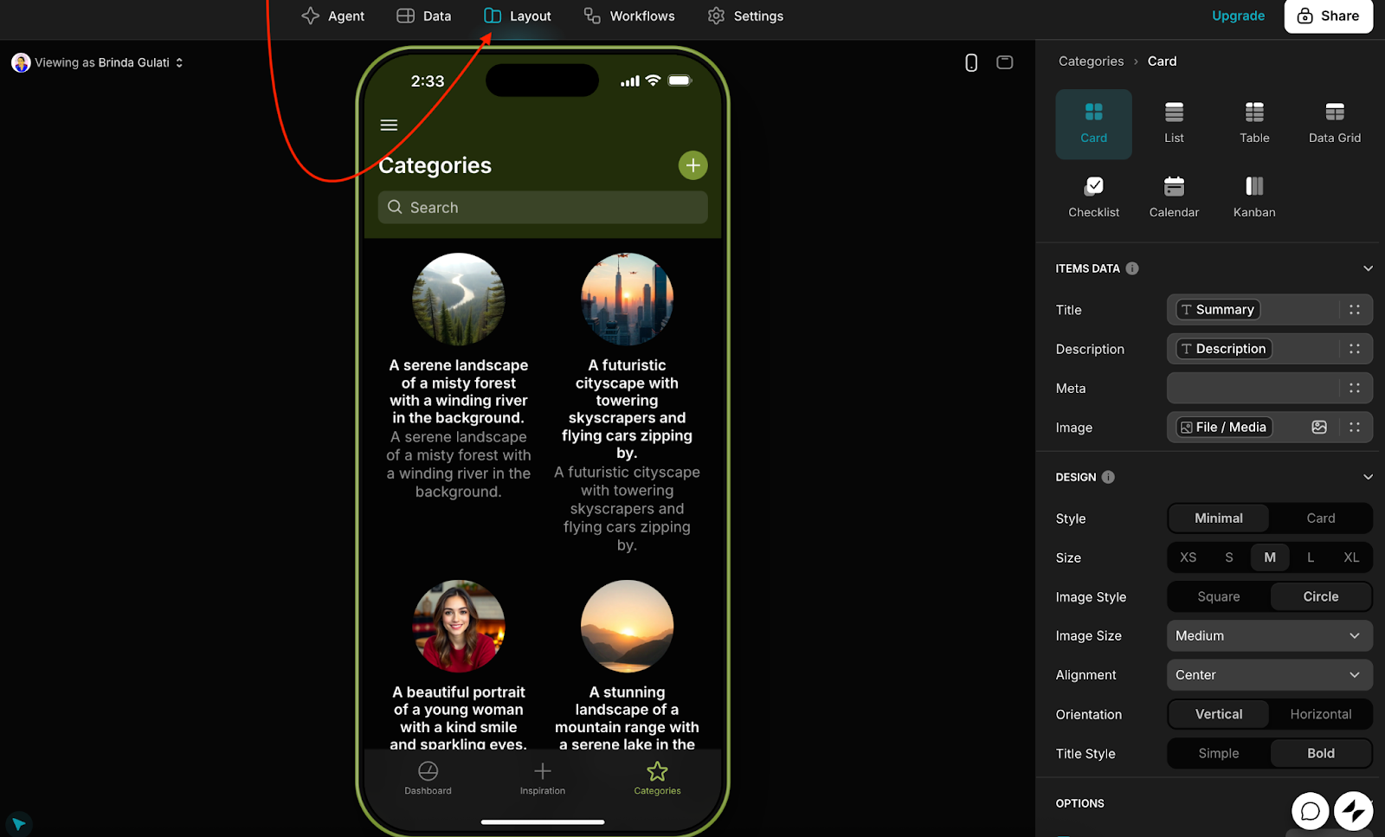Open the chat bubble help icon
1385x837 pixels.
click(1310, 811)
